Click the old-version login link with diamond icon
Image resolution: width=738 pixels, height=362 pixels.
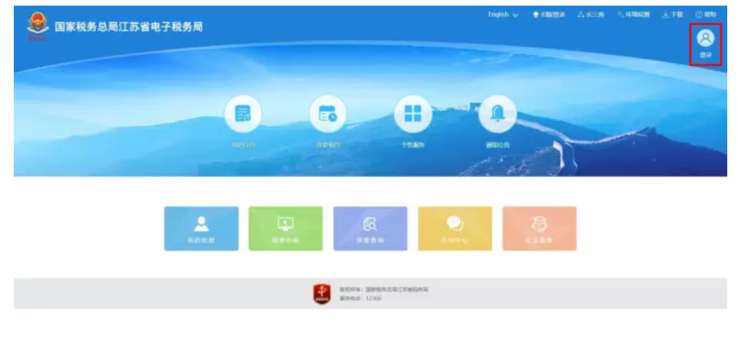tap(549, 15)
